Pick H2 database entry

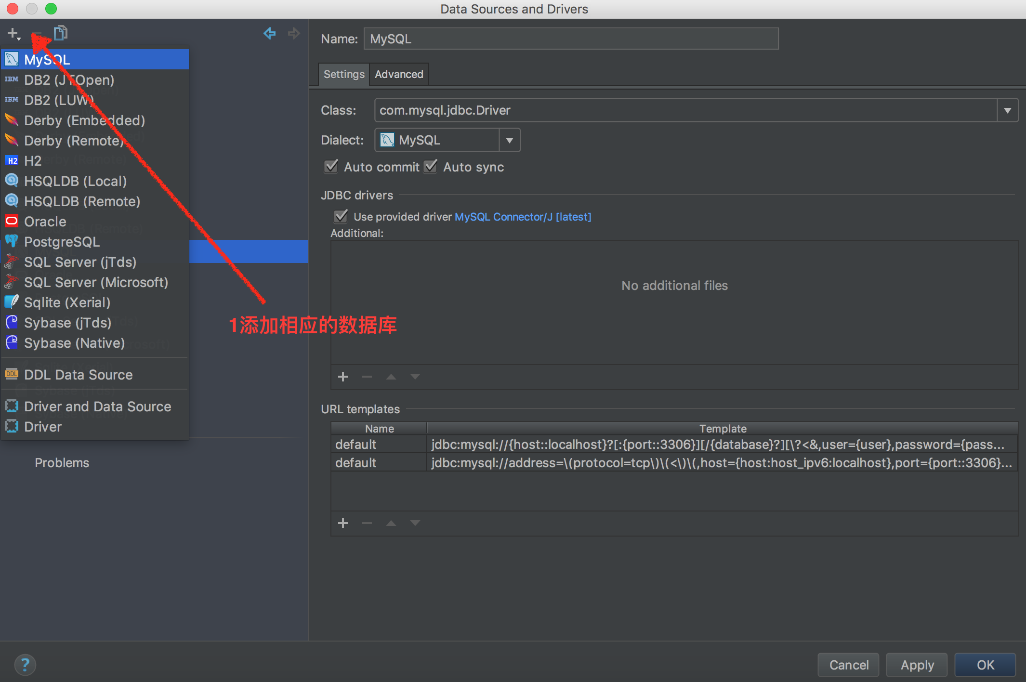(x=95, y=160)
